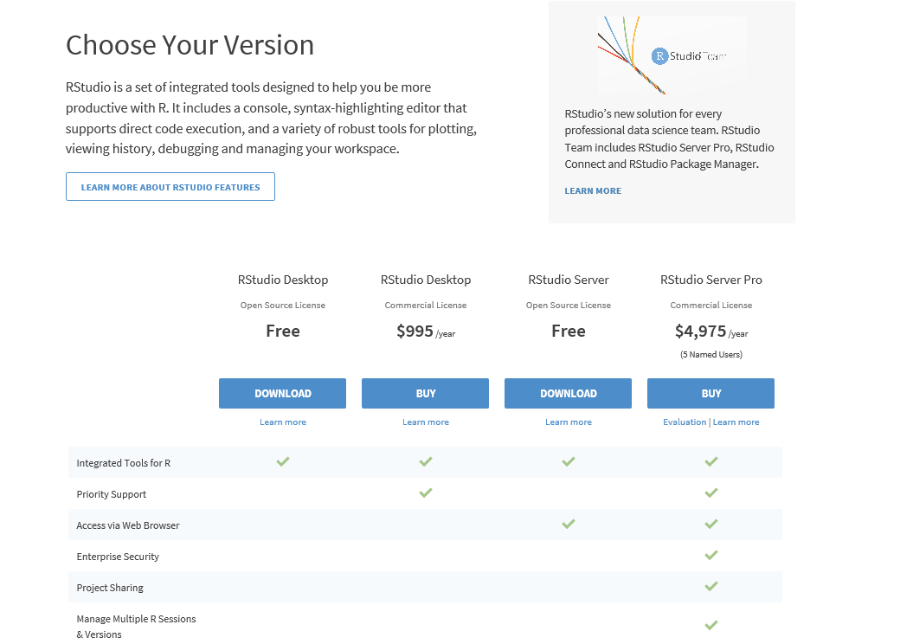The height and width of the screenshot is (644, 913).
Task: Click Free price under first RStudio Desktop
Action: [x=283, y=332]
